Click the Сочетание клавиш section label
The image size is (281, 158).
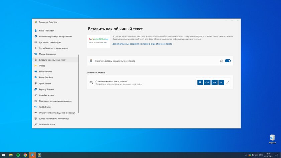[96, 73]
